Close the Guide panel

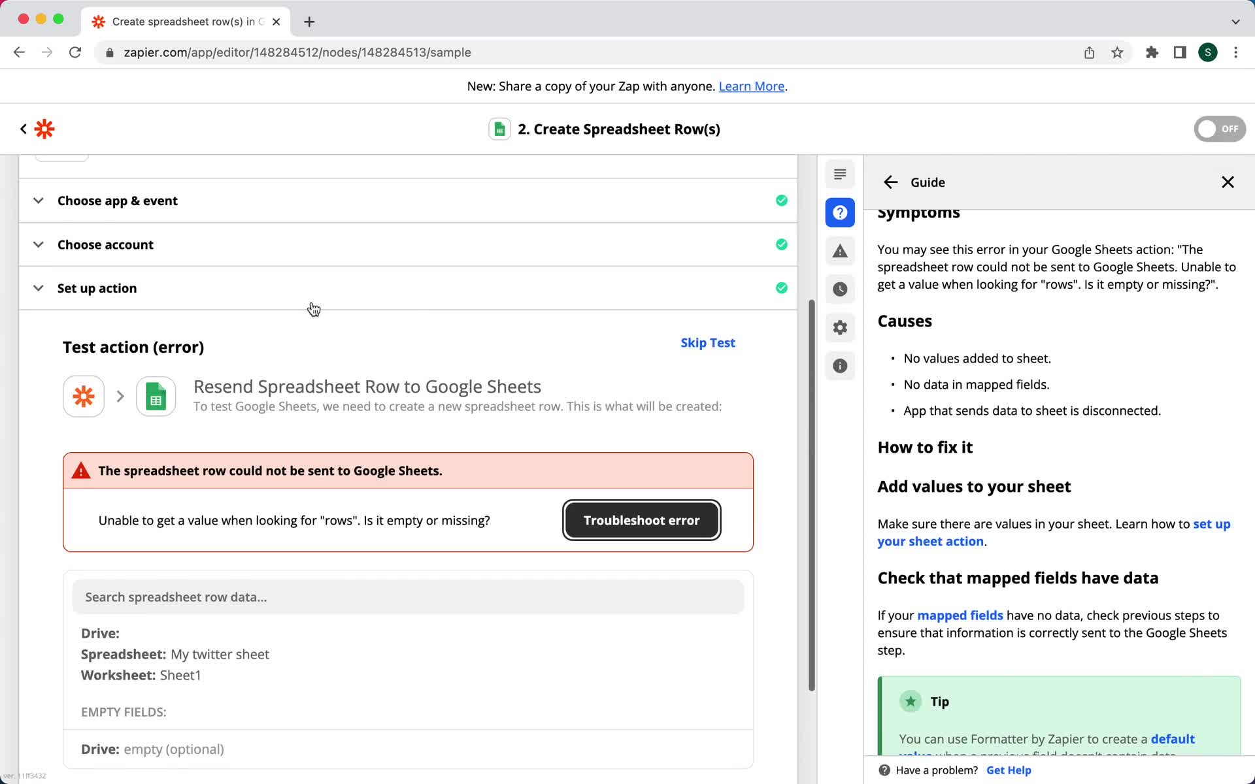1227,182
